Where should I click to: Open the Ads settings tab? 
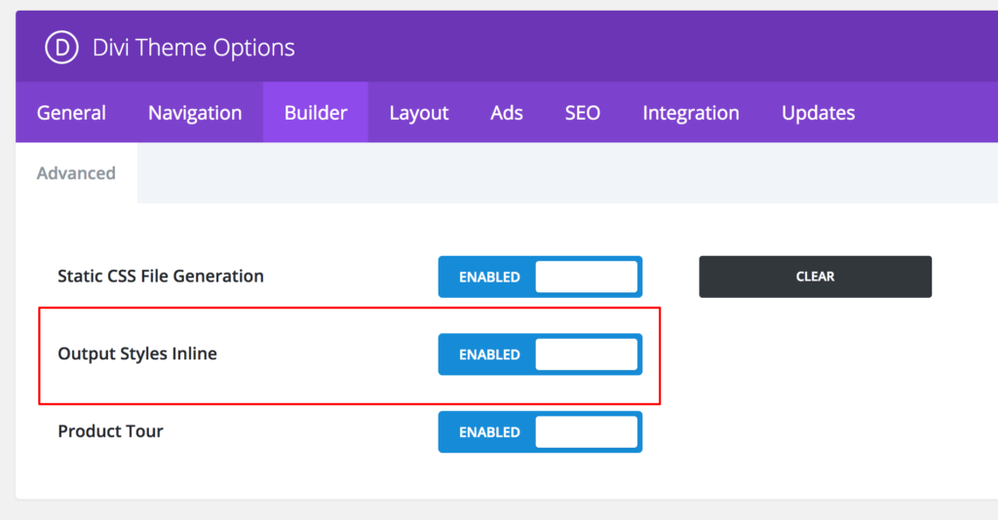(507, 113)
